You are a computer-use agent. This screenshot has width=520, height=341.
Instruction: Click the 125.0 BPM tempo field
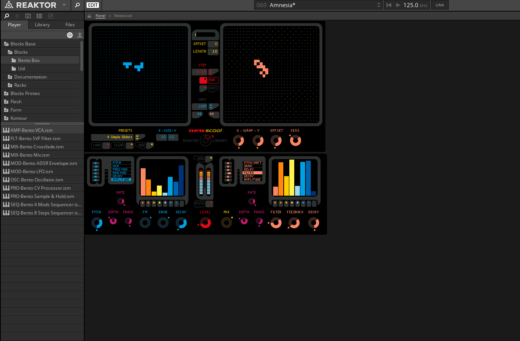[411, 5]
